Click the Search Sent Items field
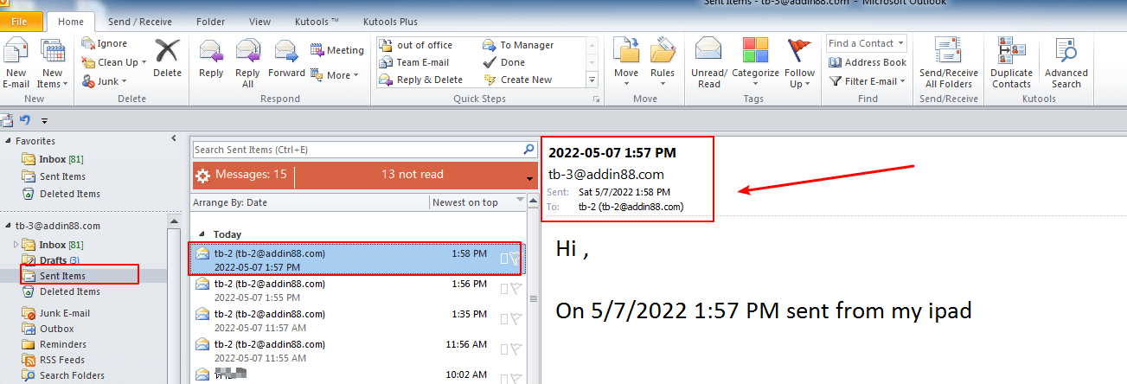 [357, 150]
